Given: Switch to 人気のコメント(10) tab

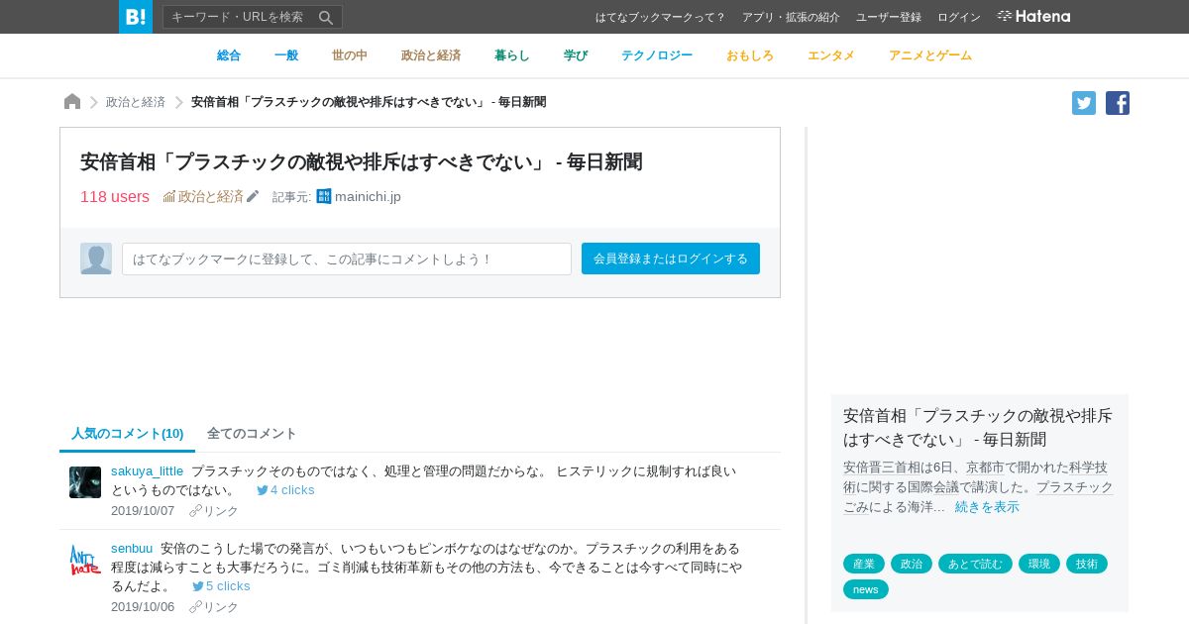Looking at the screenshot, I should [128, 434].
